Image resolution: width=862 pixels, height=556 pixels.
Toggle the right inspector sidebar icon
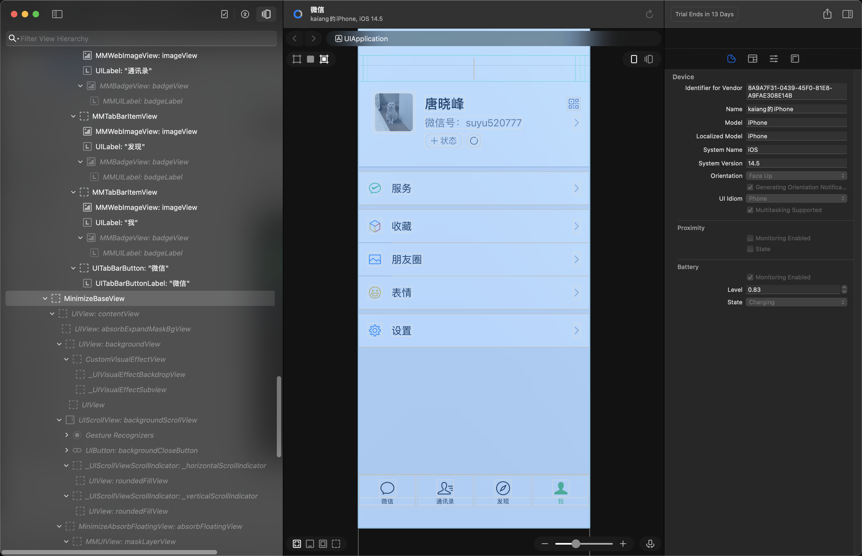[x=848, y=14]
